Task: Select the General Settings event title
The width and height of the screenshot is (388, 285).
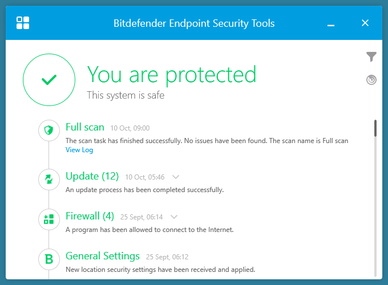Action: 103,256
